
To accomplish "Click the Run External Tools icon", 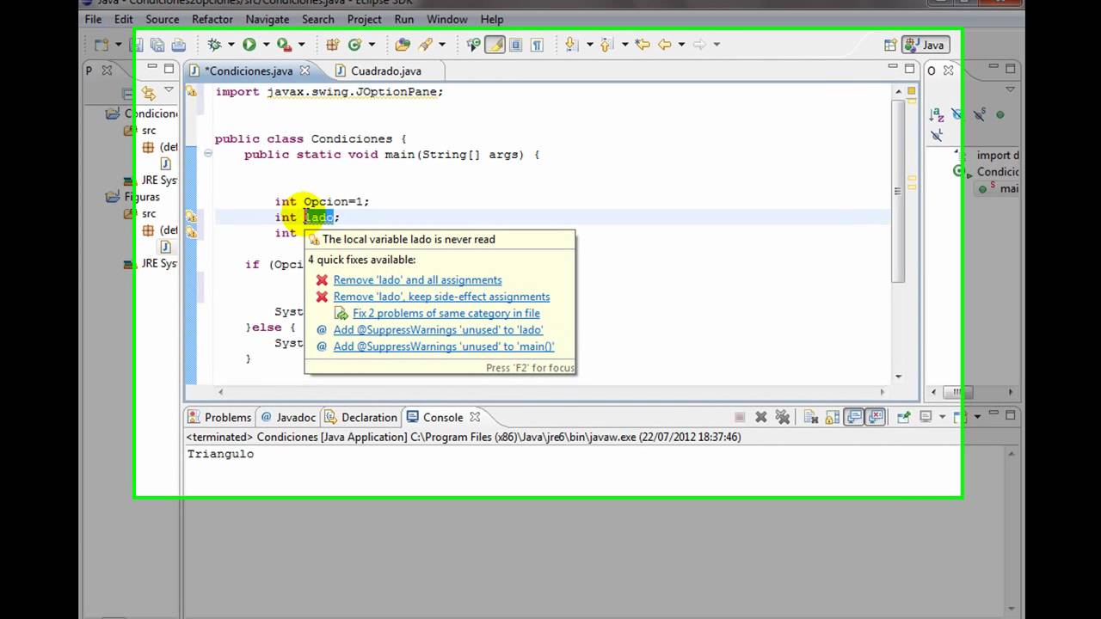I will 284,45.
